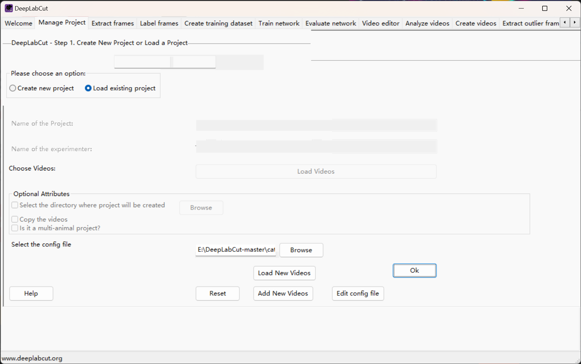Switch to the Manage Project tab
The width and height of the screenshot is (581, 364).
(x=62, y=22)
